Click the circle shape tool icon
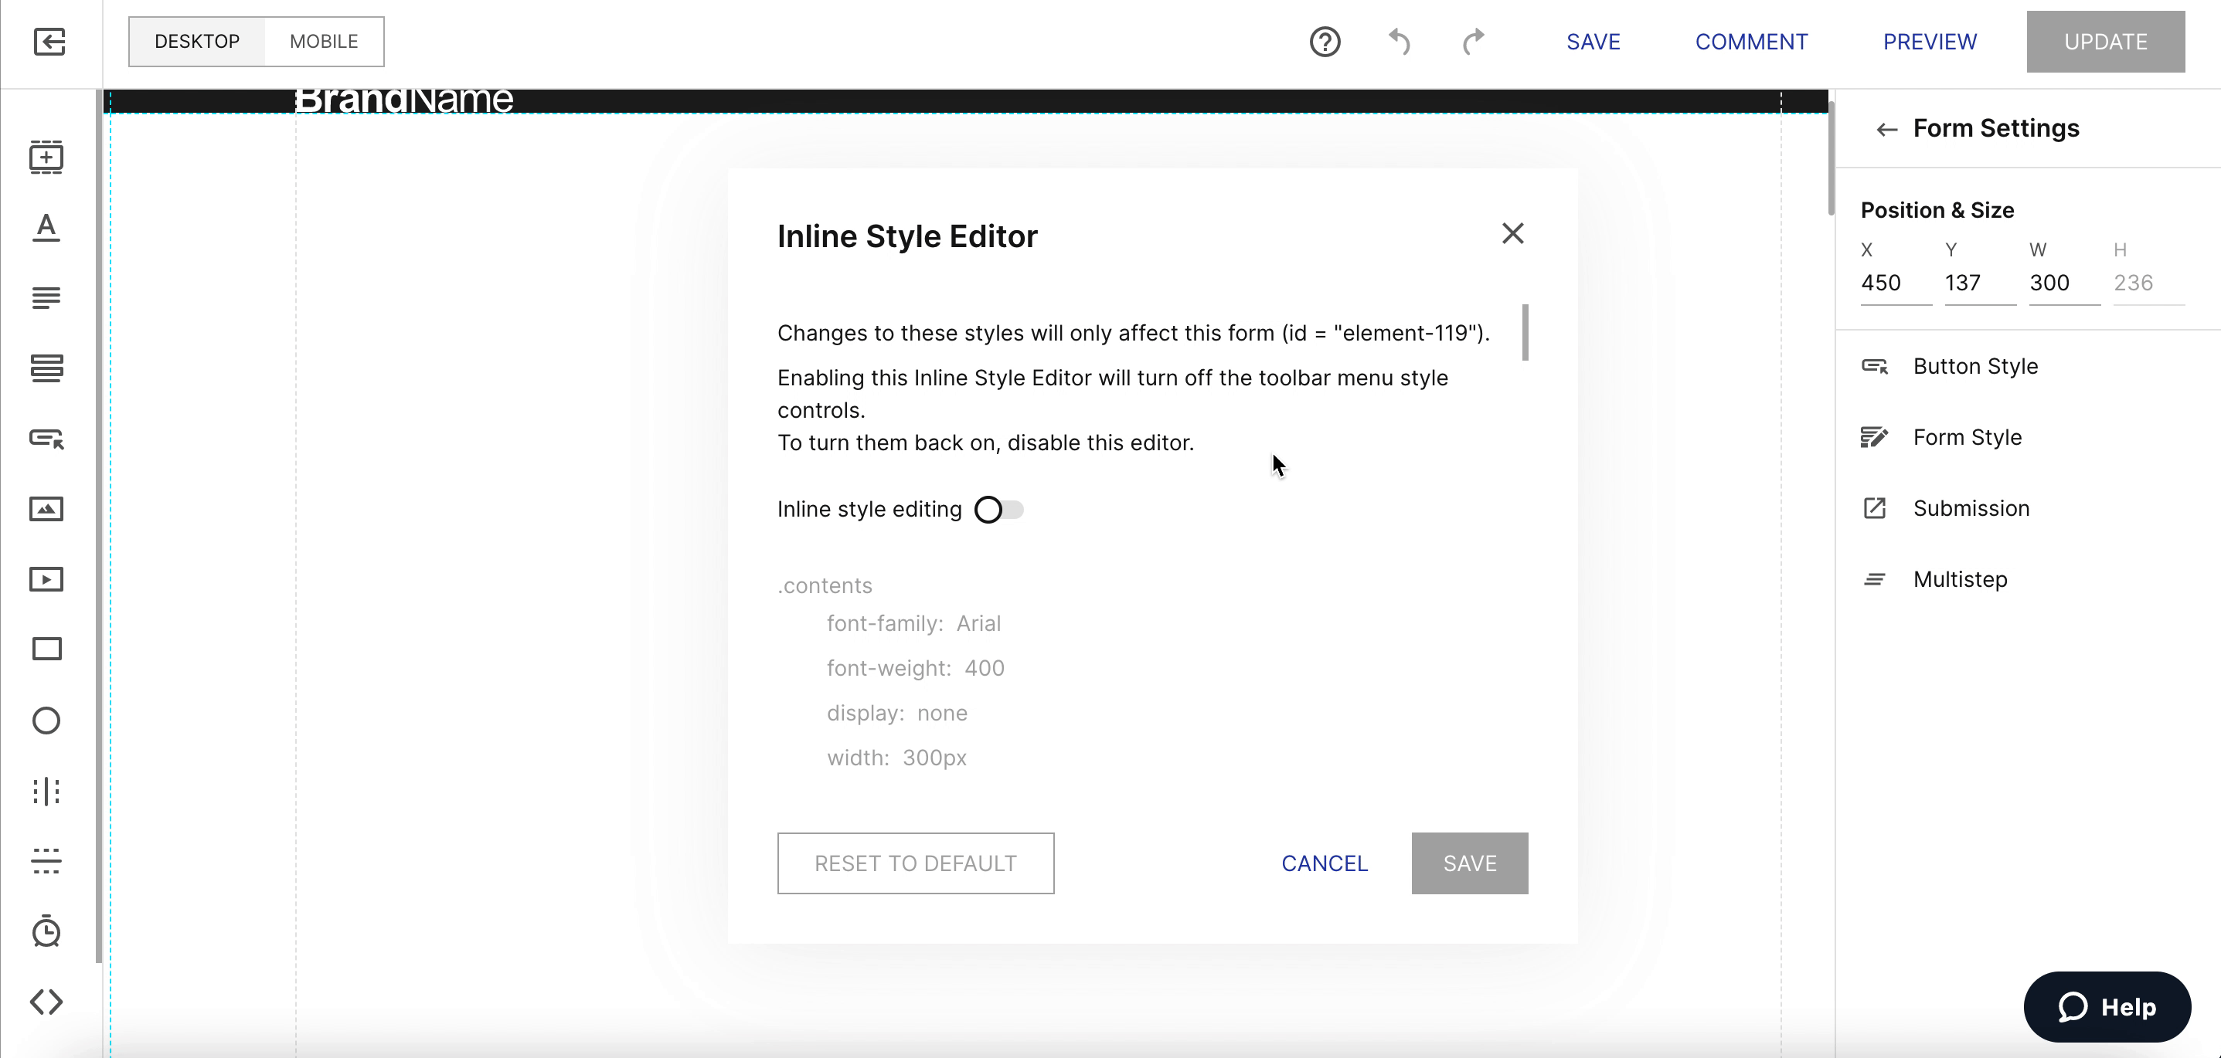The width and height of the screenshot is (2221, 1058). 46,721
